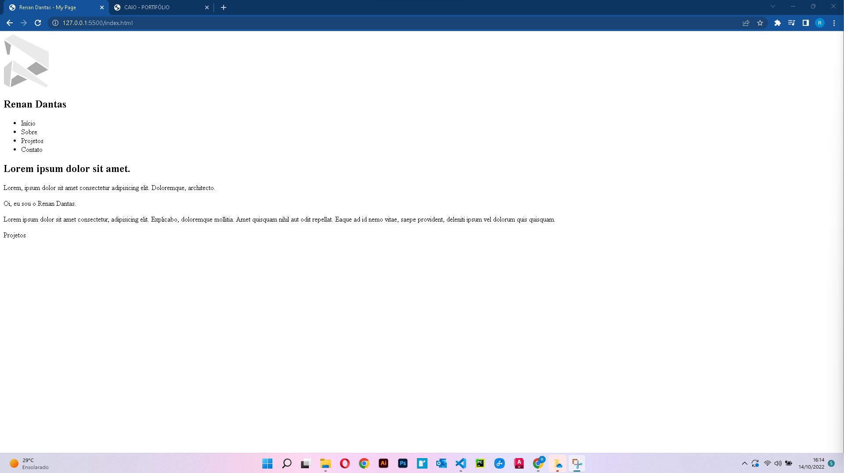
Task: Bookmark this page with the star icon
Action: click(x=760, y=23)
